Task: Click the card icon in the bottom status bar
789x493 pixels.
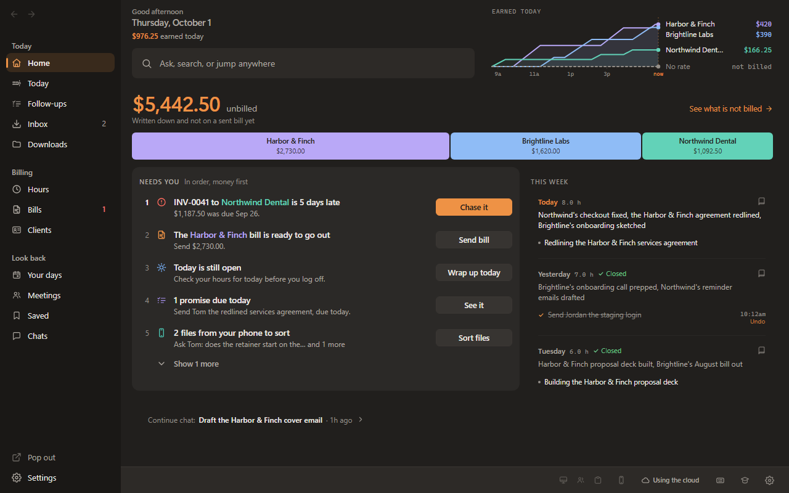Action: [x=720, y=480]
